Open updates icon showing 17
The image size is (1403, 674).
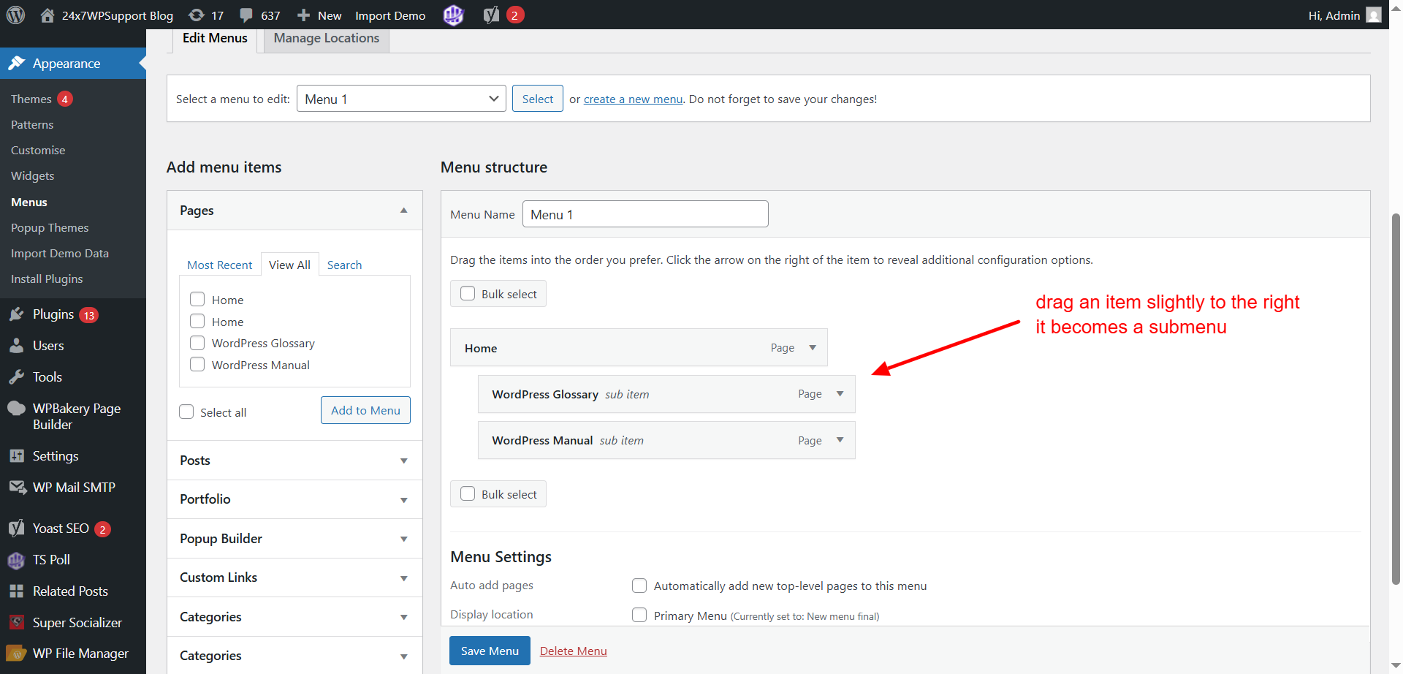pos(196,15)
